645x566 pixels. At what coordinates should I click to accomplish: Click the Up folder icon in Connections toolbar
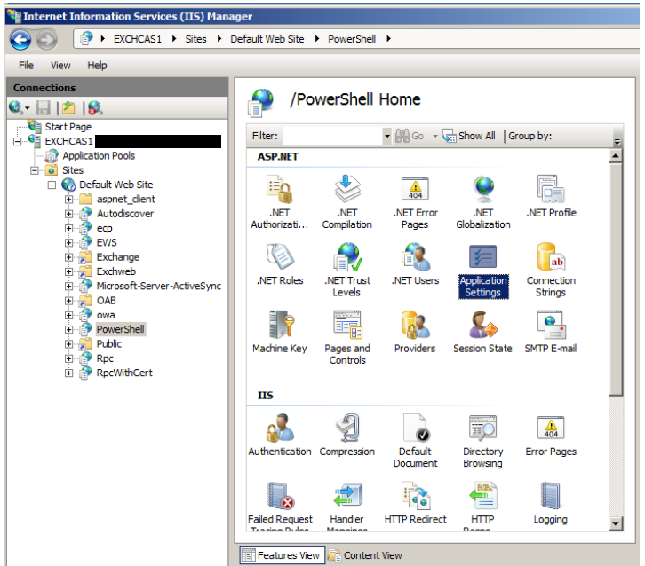click(68, 108)
